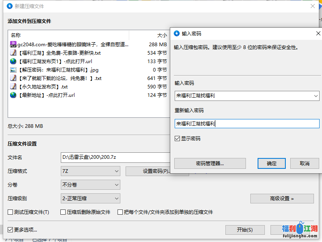
Task: Click app icon in 输入密码 title bar
Action: point(176,33)
